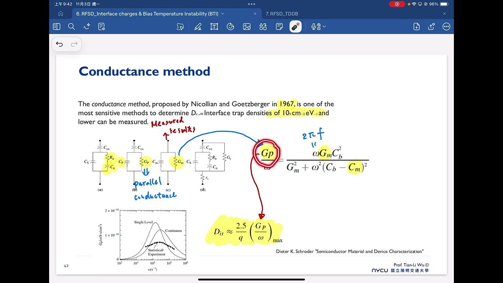Switch to the 7. RFSD_TDDB tab

coord(282,14)
